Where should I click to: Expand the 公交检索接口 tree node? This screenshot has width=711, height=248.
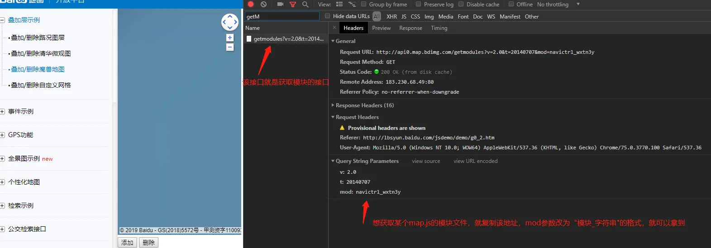pyautogui.click(x=2, y=229)
